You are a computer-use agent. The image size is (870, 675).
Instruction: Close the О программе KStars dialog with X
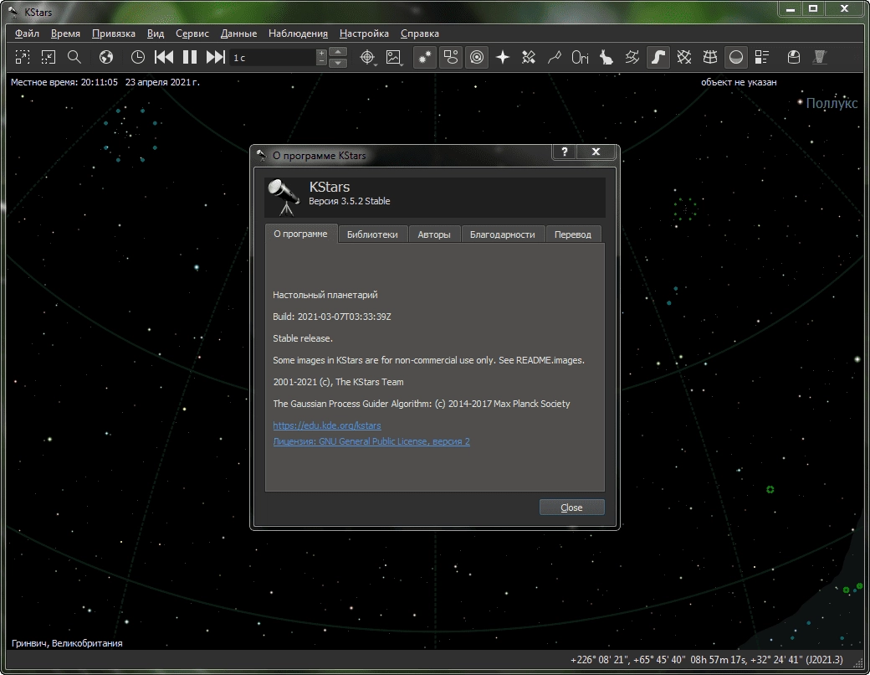596,152
